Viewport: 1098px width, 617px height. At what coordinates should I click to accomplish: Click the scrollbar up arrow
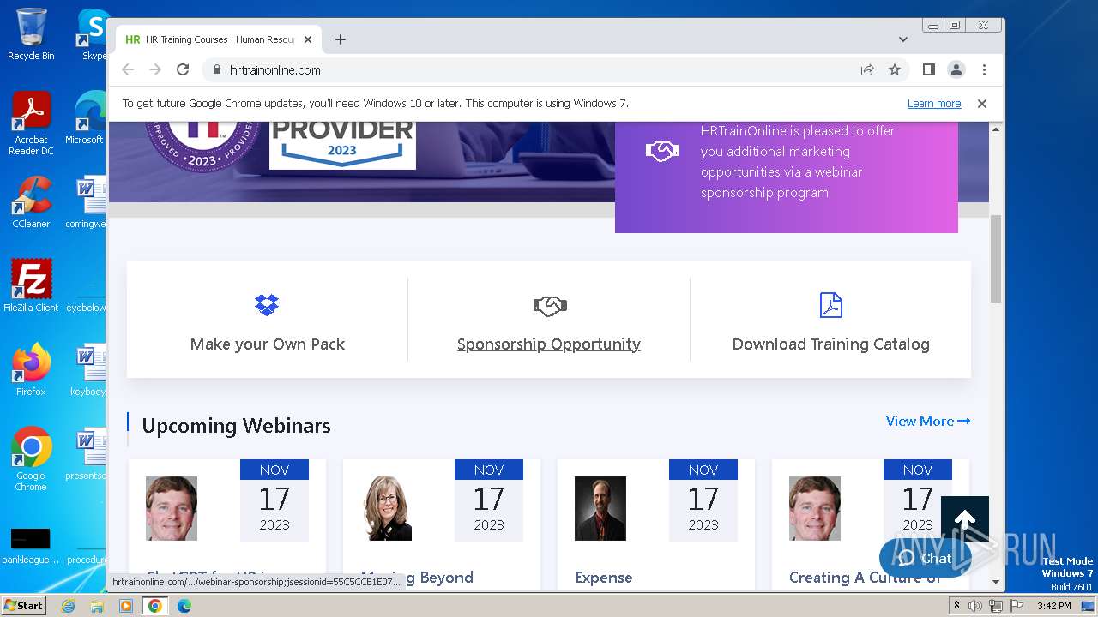pos(996,129)
